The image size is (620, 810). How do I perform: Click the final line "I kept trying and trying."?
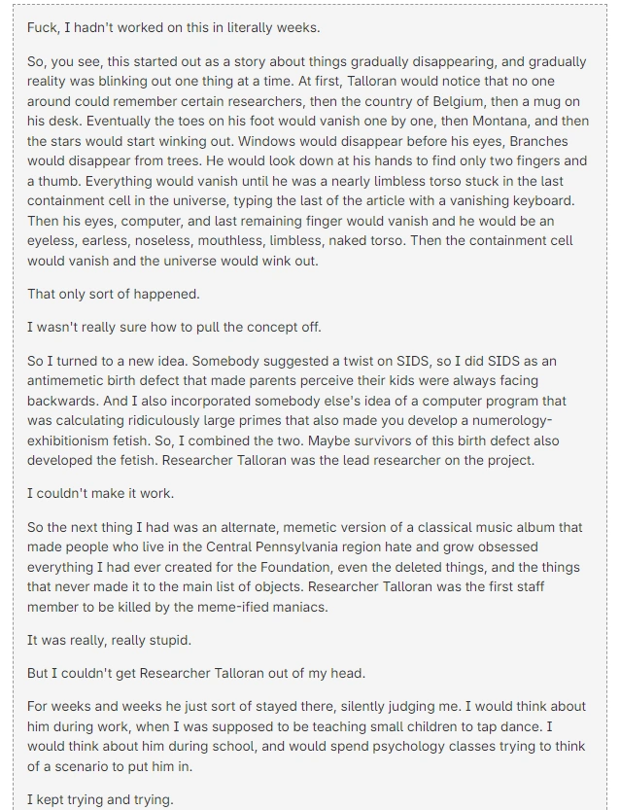click(x=100, y=799)
